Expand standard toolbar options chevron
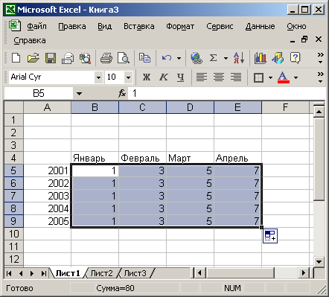The width and height of the screenshot is (329, 297). pyautogui.click(x=321, y=58)
